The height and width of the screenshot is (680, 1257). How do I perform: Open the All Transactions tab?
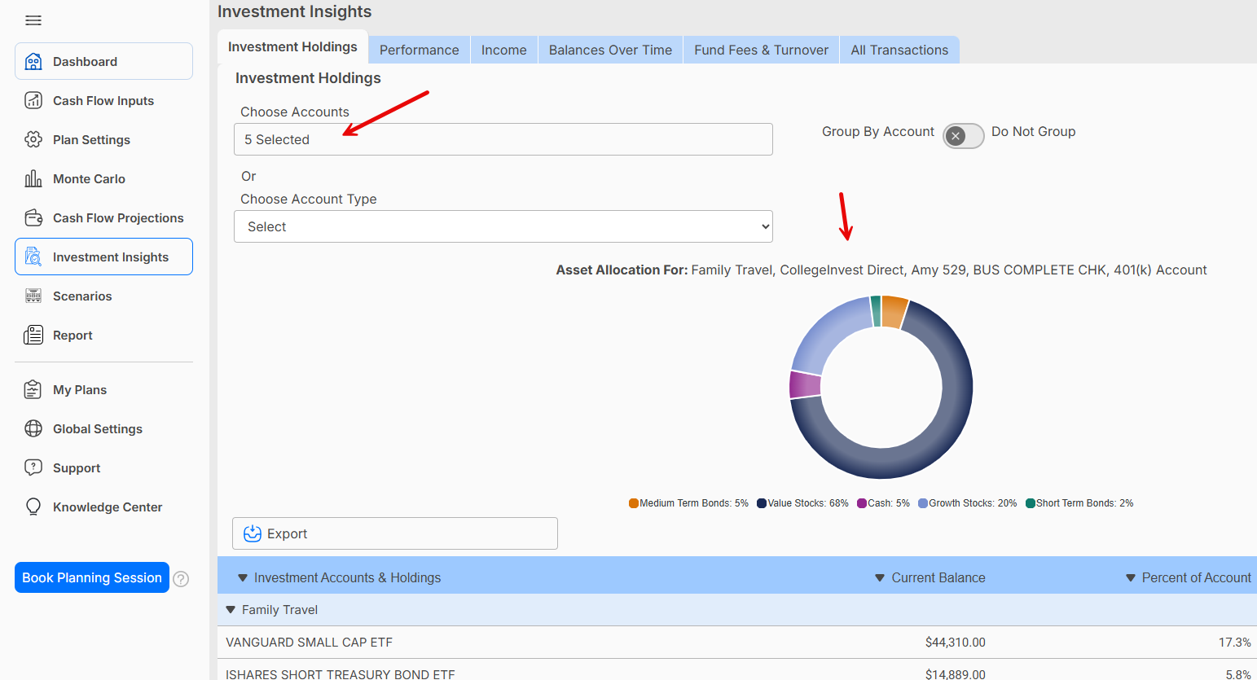(x=899, y=50)
